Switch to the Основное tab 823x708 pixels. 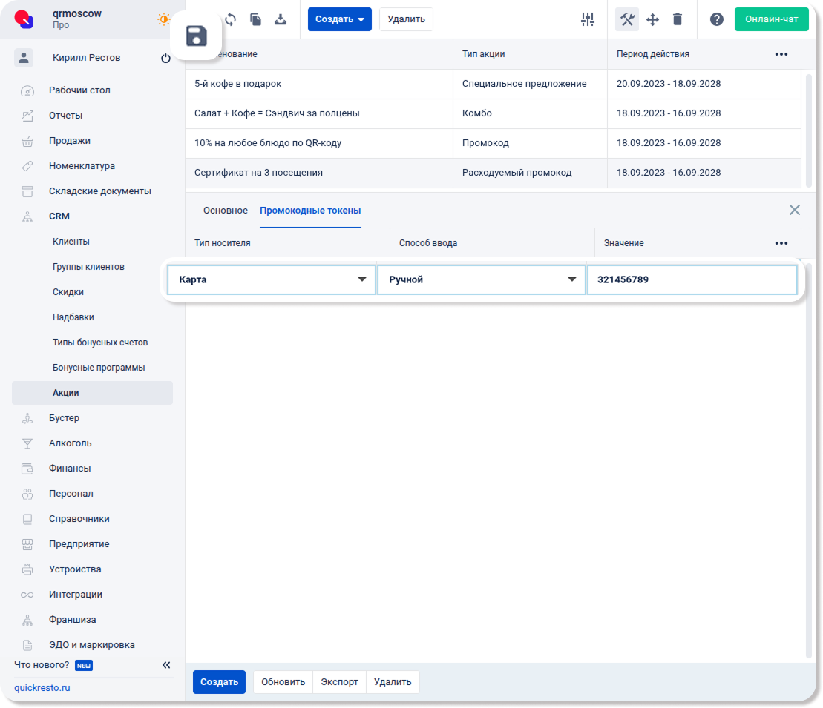click(x=226, y=211)
